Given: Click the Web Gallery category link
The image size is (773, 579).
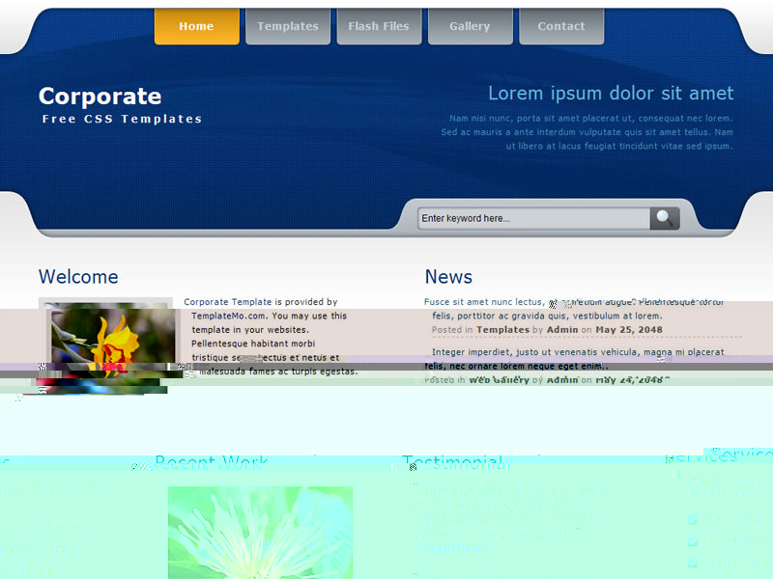Looking at the screenshot, I should coord(499,380).
